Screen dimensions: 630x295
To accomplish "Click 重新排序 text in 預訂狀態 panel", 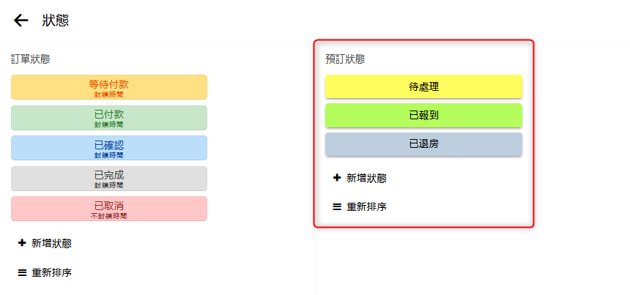I will coord(366,207).
